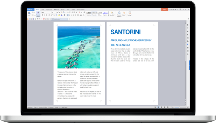The image size is (216, 123).
Task: Click the paragraph shading icon
Action: point(81,15)
